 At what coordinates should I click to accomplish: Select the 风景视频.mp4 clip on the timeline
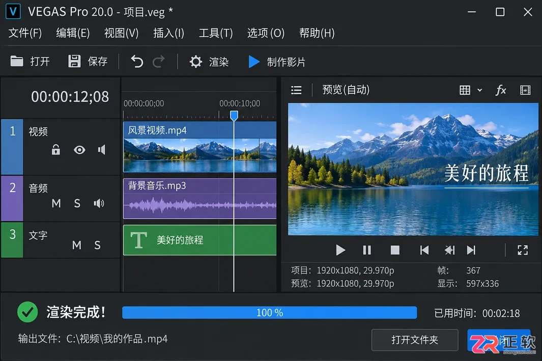(200, 147)
